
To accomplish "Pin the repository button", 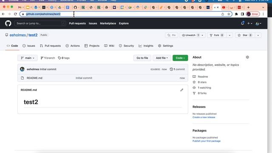I will [171, 35].
